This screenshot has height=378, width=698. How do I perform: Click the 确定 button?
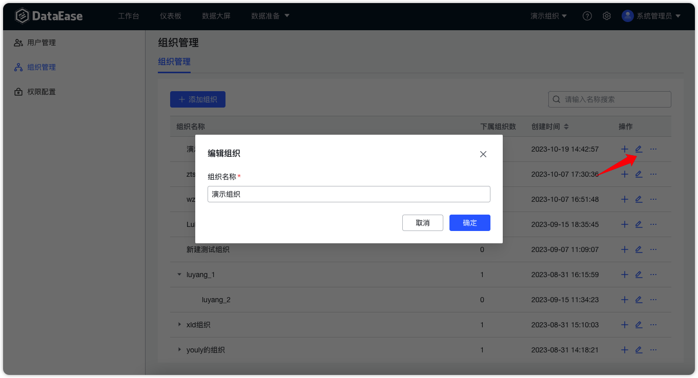(x=470, y=223)
